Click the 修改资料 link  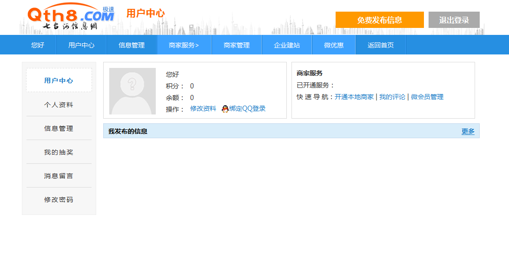203,108
